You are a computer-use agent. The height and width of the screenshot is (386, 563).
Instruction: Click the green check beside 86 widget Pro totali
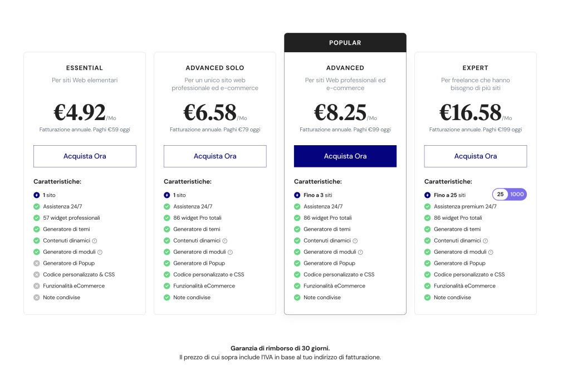click(x=167, y=217)
